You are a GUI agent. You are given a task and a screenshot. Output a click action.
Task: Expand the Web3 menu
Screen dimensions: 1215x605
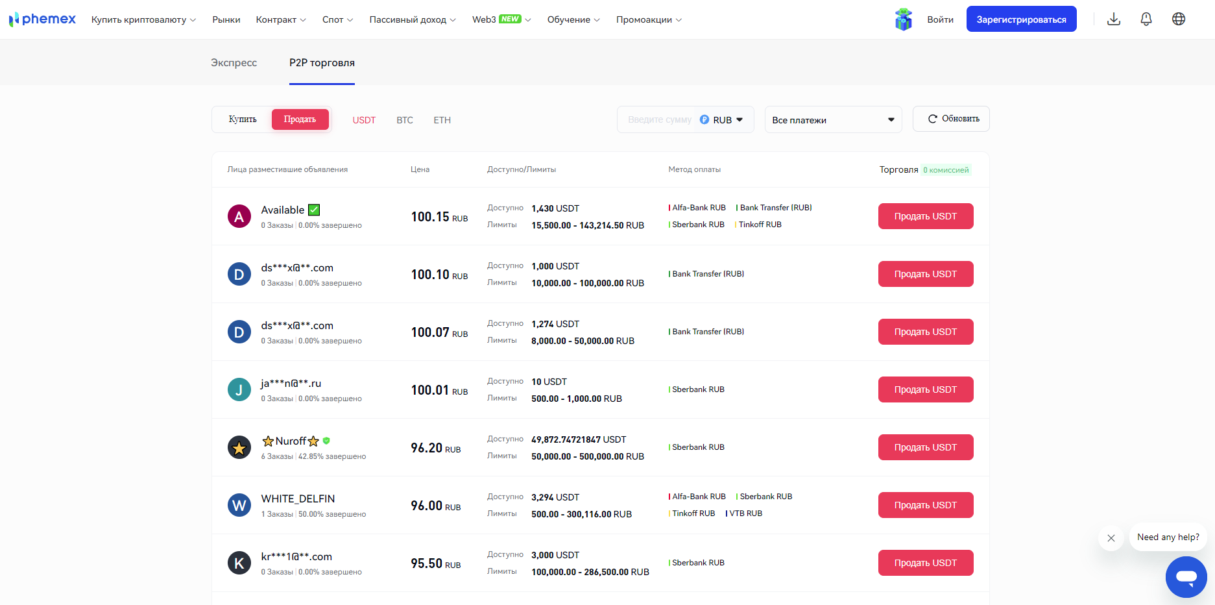tap(501, 19)
